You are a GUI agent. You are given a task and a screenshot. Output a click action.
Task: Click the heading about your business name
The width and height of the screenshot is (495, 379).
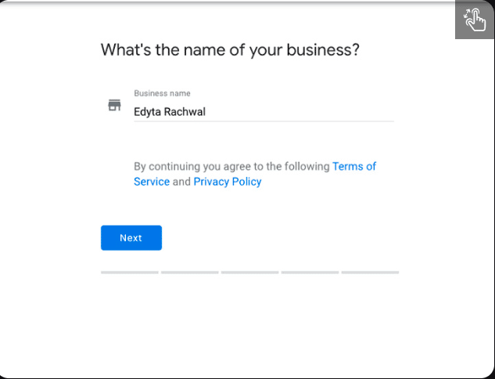[x=230, y=50]
